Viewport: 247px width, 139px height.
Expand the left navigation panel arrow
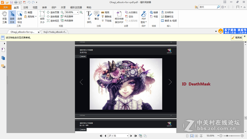click(4, 43)
